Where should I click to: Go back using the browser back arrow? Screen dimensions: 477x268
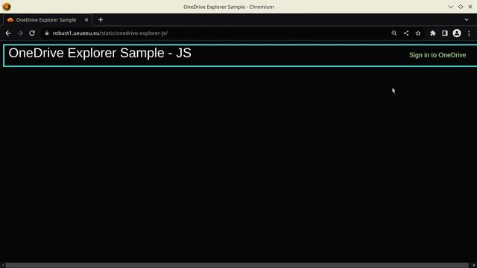click(x=8, y=33)
